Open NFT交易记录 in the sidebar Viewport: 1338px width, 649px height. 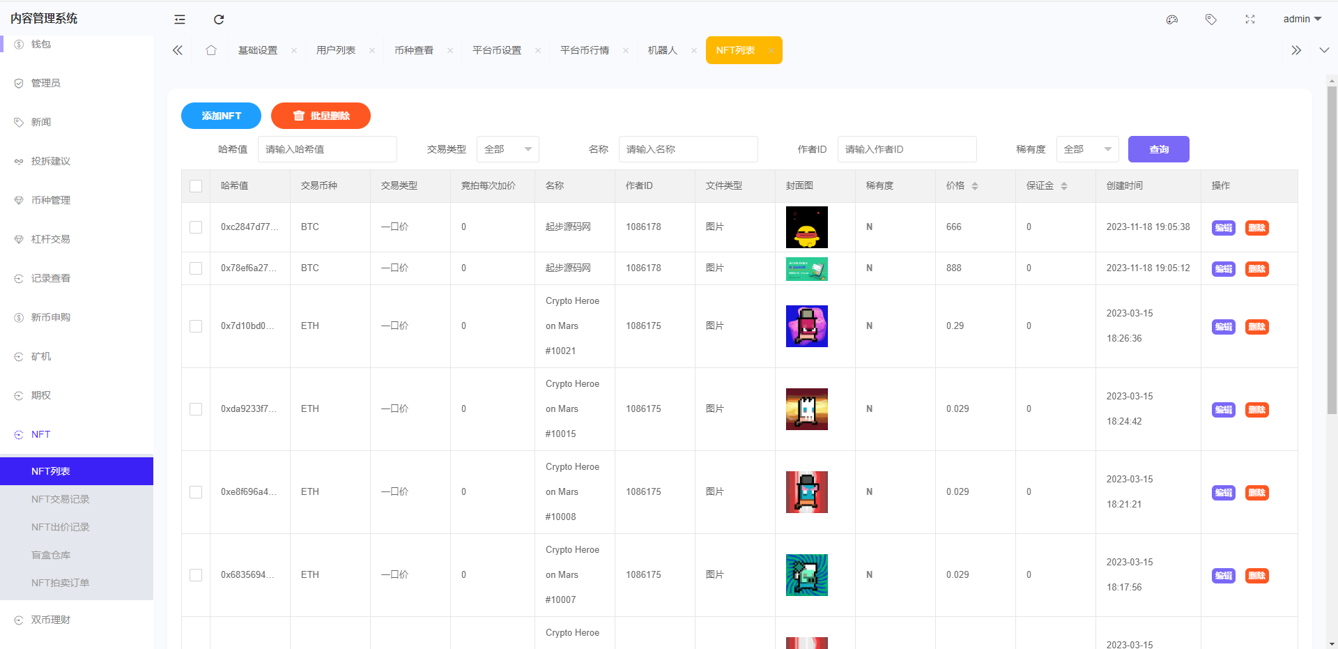(61, 499)
